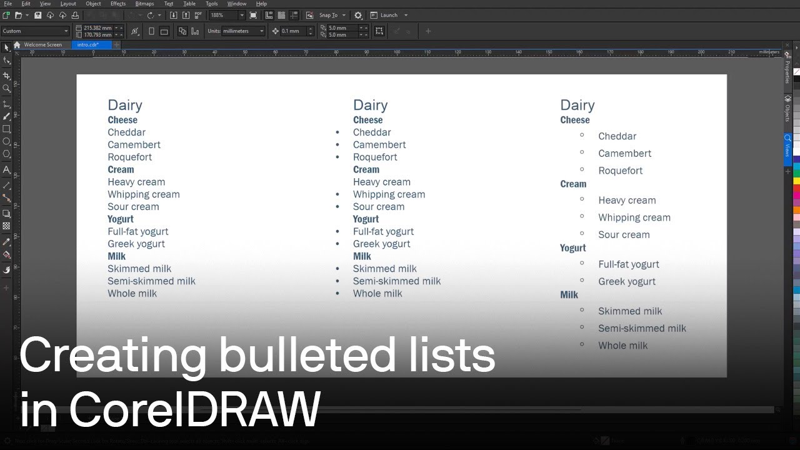
Task: Select the Artistic Media tool
Action: click(7, 116)
